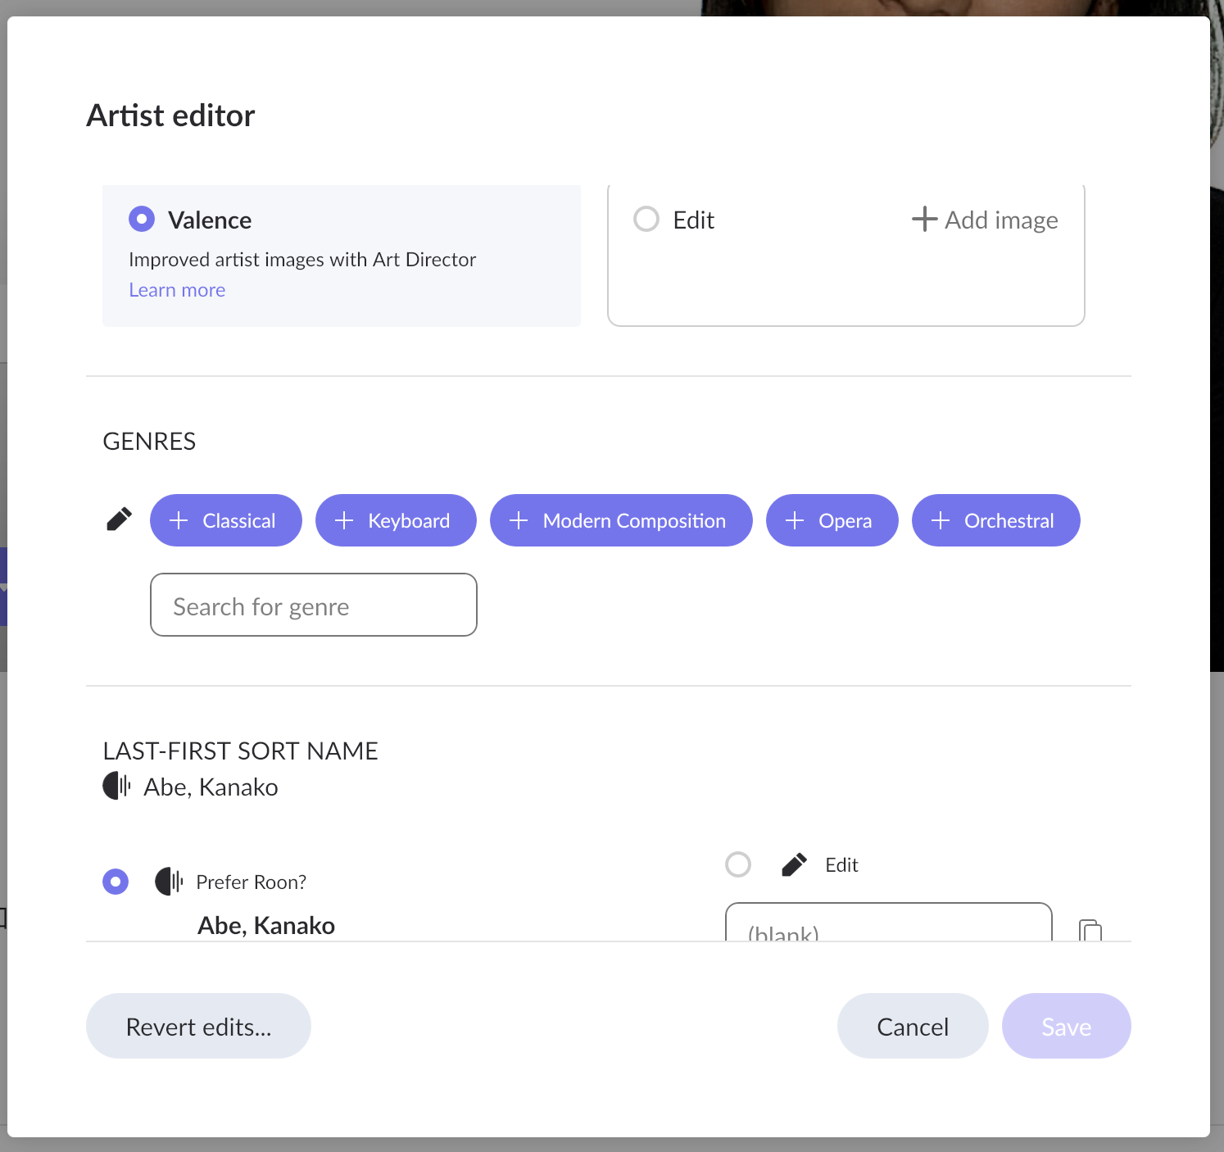Click the copy icon next to the blank field
The height and width of the screenshot is (1152, 1224).
[1090, 931]
